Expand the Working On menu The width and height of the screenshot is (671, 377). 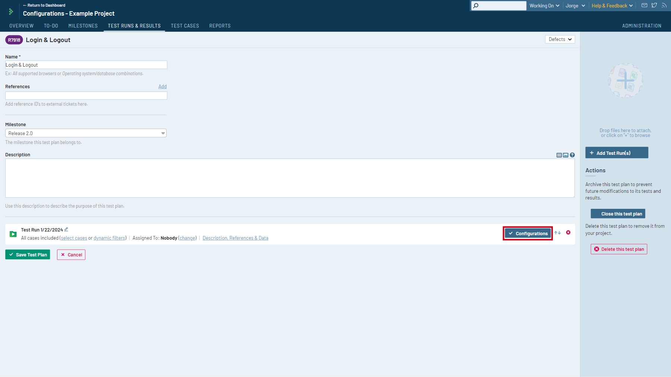pyautogui.click(x=544, y=6)
